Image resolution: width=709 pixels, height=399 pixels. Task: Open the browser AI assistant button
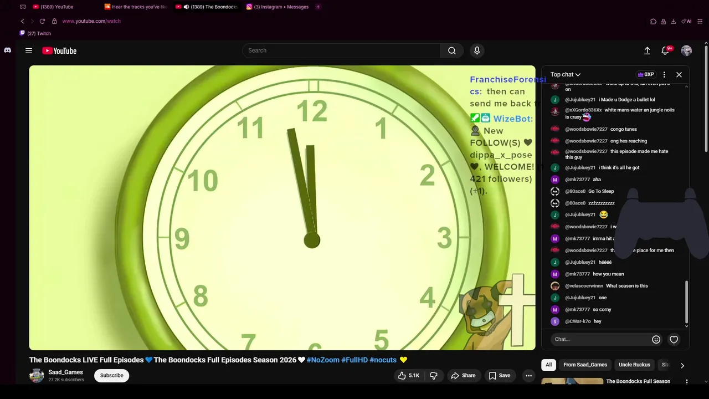[687, 22]
